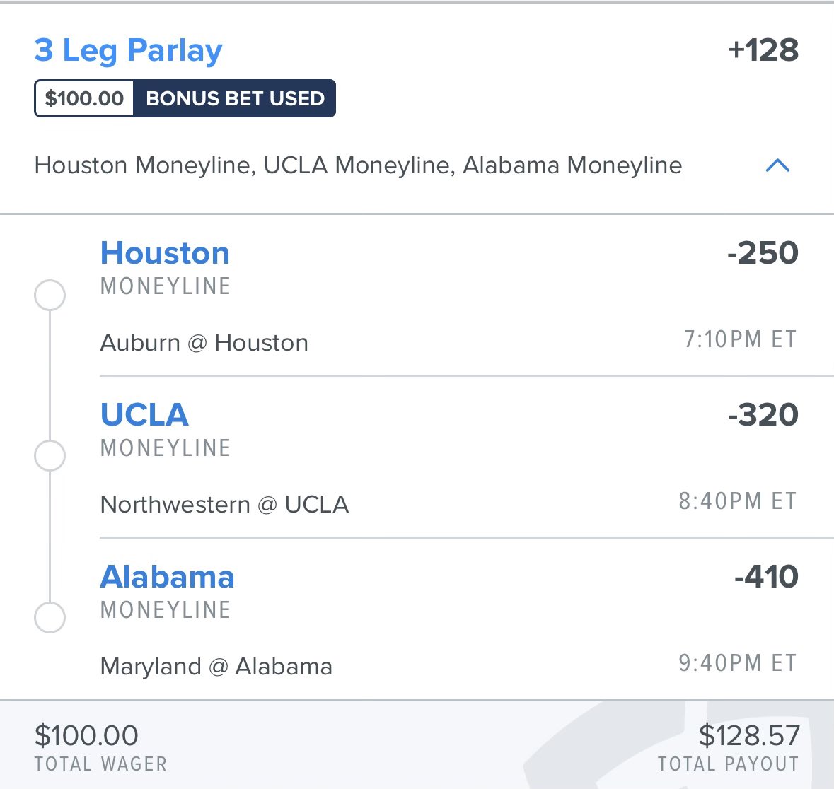Select the Northwestern @ UCLA matchup
This screenshot has width=834, height=789.
pyautogui.click(x=224, y=505)
